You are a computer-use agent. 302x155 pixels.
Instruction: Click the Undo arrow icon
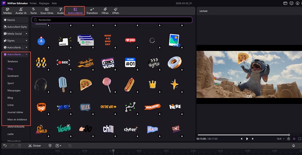click(5, 145)
